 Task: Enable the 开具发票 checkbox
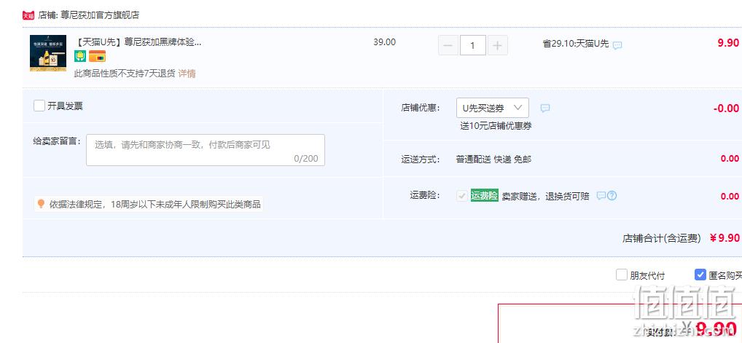[x=39, y=106]
